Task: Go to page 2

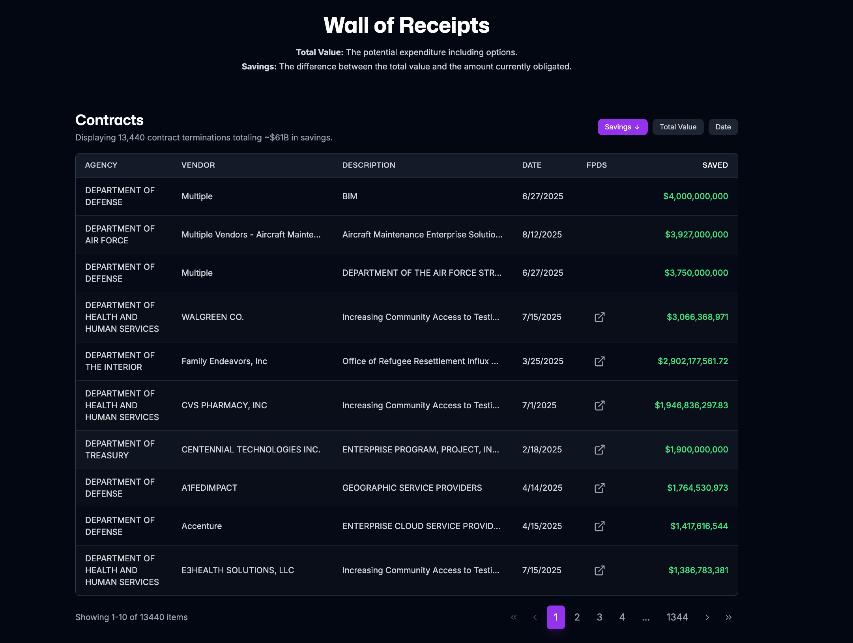Action: click(577, 617)
